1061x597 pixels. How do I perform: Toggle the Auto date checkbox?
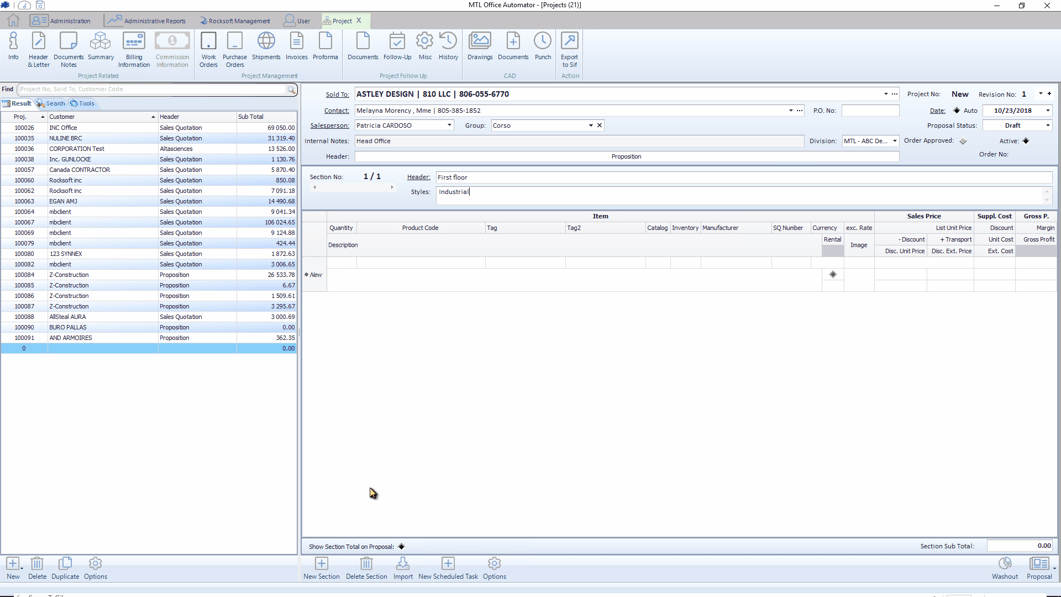pyautogui.click(x=957, y=111)
